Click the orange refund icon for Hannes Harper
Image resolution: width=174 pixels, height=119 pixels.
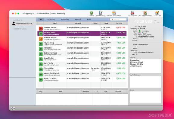point(41,39)
